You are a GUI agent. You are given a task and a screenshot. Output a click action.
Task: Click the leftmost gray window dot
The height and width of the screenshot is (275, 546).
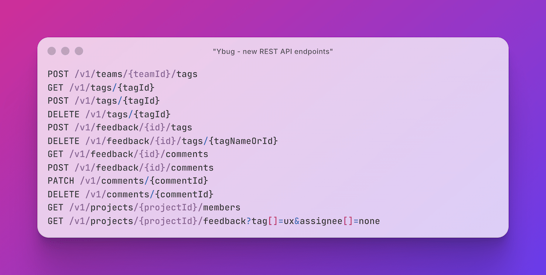(52, 51)
